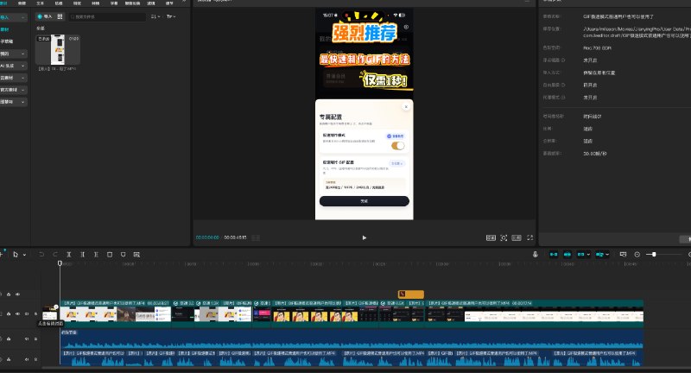691x373 pixels.
Task: Open the 转场 (Transitions) tab
Action: (x=95, y=3)
